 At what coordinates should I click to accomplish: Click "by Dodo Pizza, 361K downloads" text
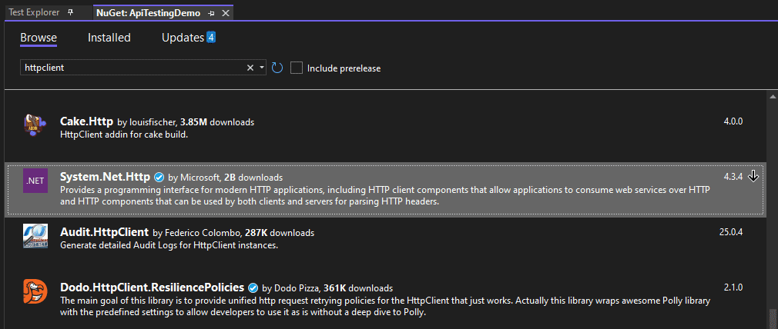point(327,287)
